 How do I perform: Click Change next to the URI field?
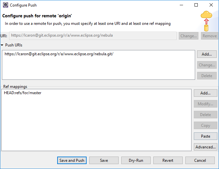(x=189, y=36)
